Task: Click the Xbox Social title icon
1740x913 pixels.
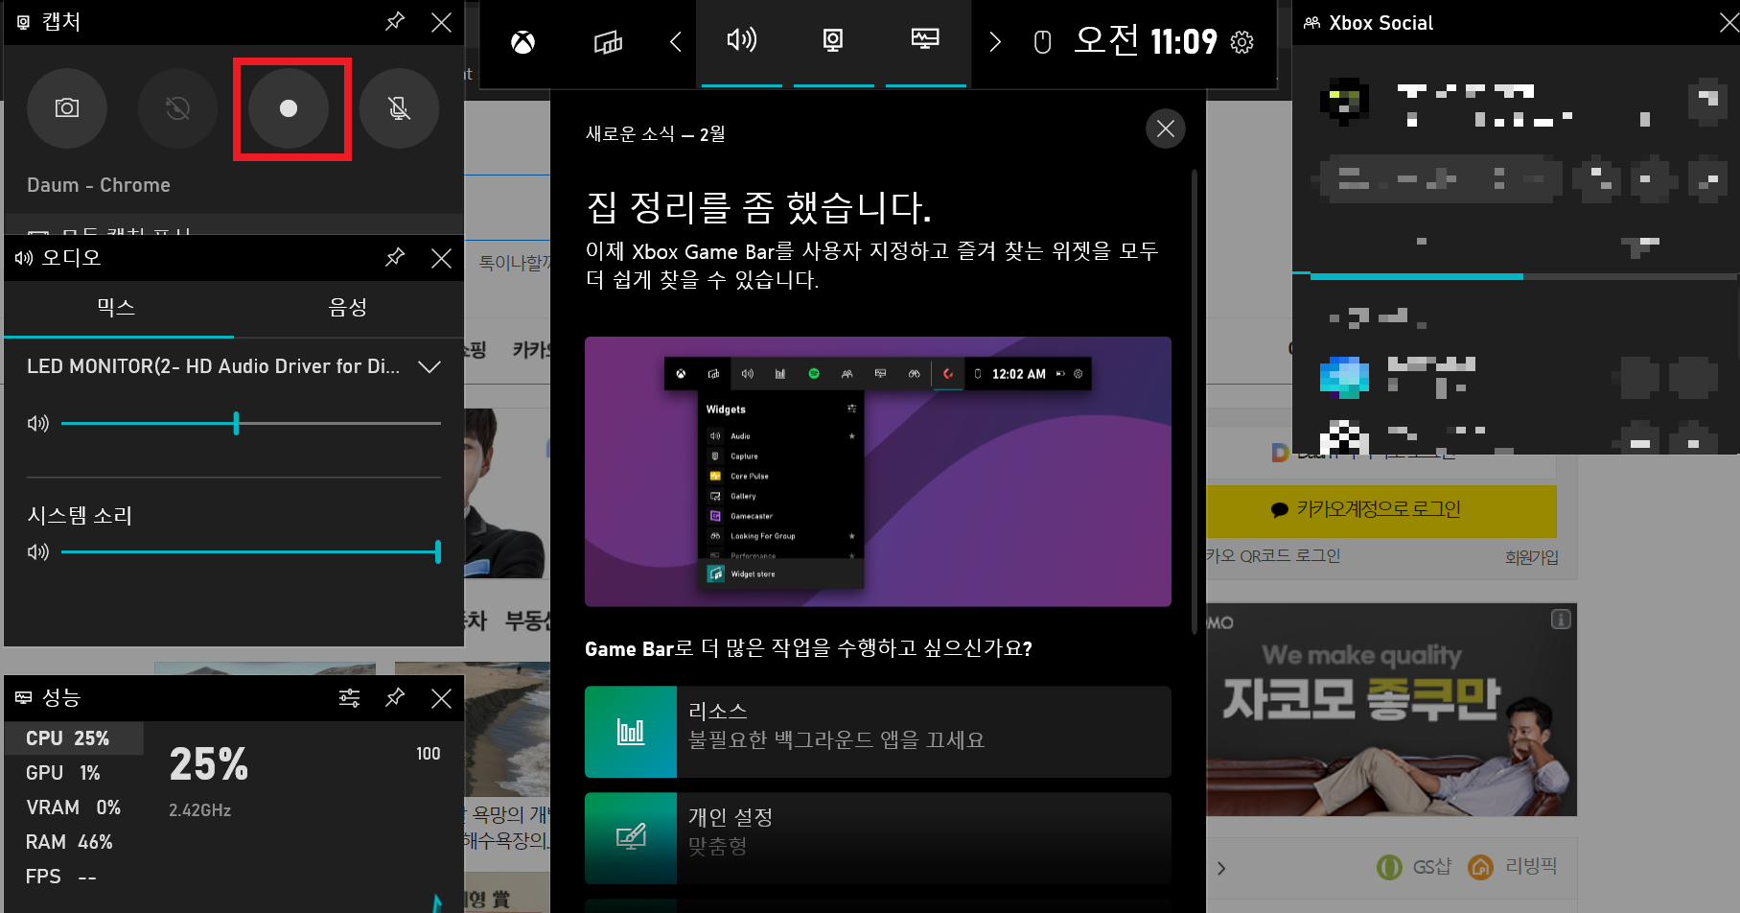Action: pyautogui.click(x=1311, y=23)
